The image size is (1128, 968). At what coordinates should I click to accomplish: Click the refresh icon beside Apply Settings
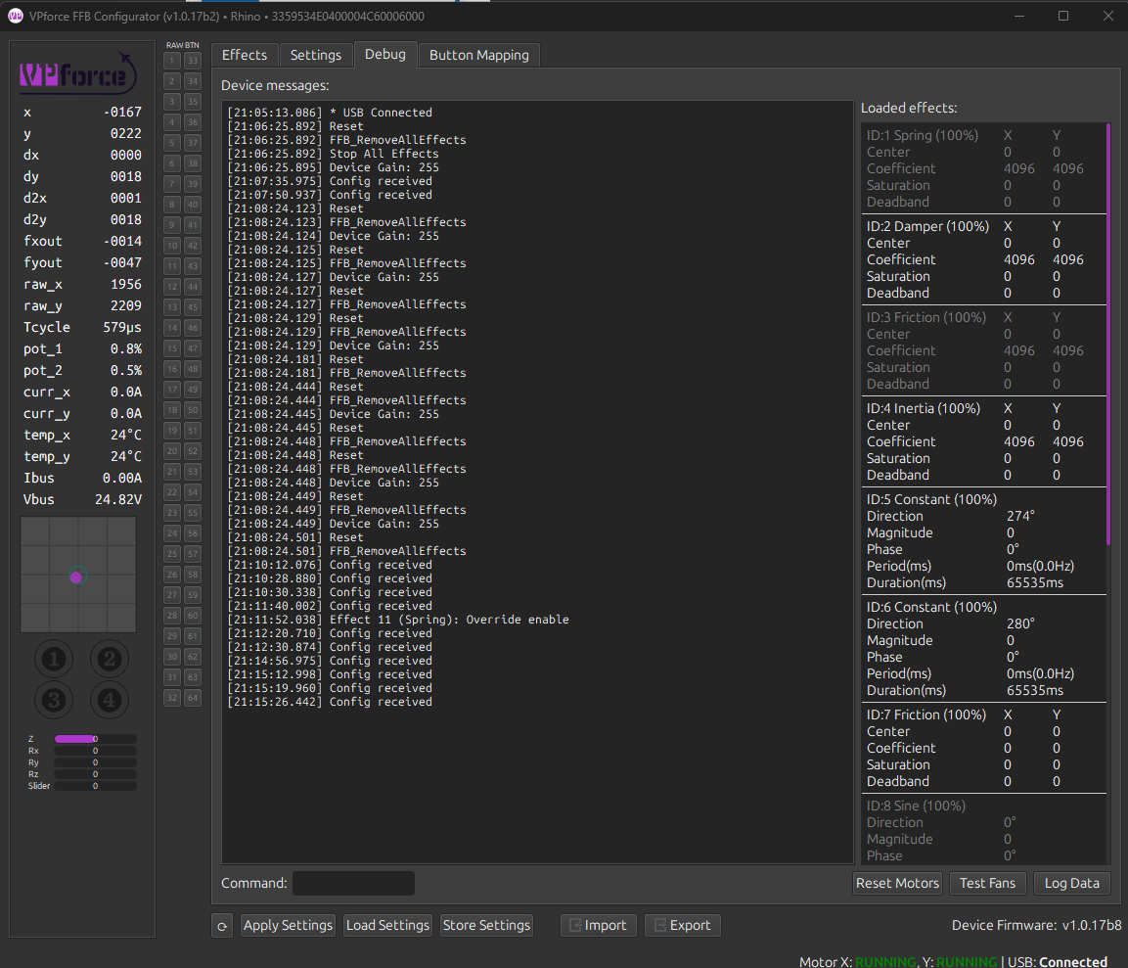(222, 925)
